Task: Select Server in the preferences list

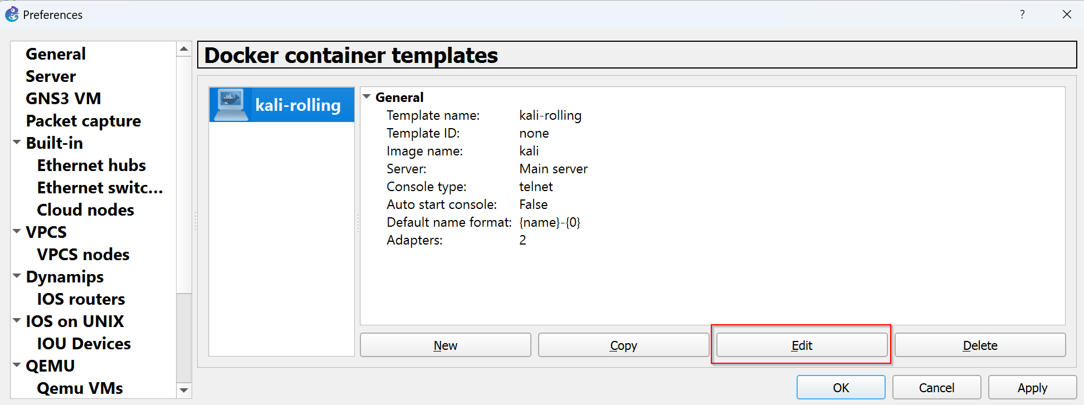Action: 51,76
